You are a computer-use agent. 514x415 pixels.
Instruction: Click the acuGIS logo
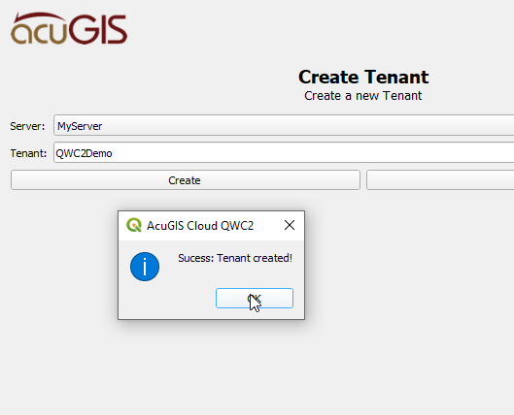coord(69,28)
